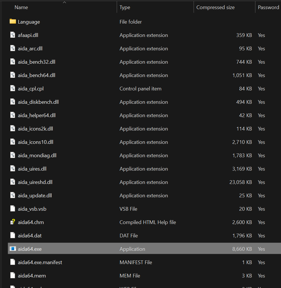Click the aida_mondiag.dll file icon
This screenshot has width=281, height=288.
tap(13, 155)
